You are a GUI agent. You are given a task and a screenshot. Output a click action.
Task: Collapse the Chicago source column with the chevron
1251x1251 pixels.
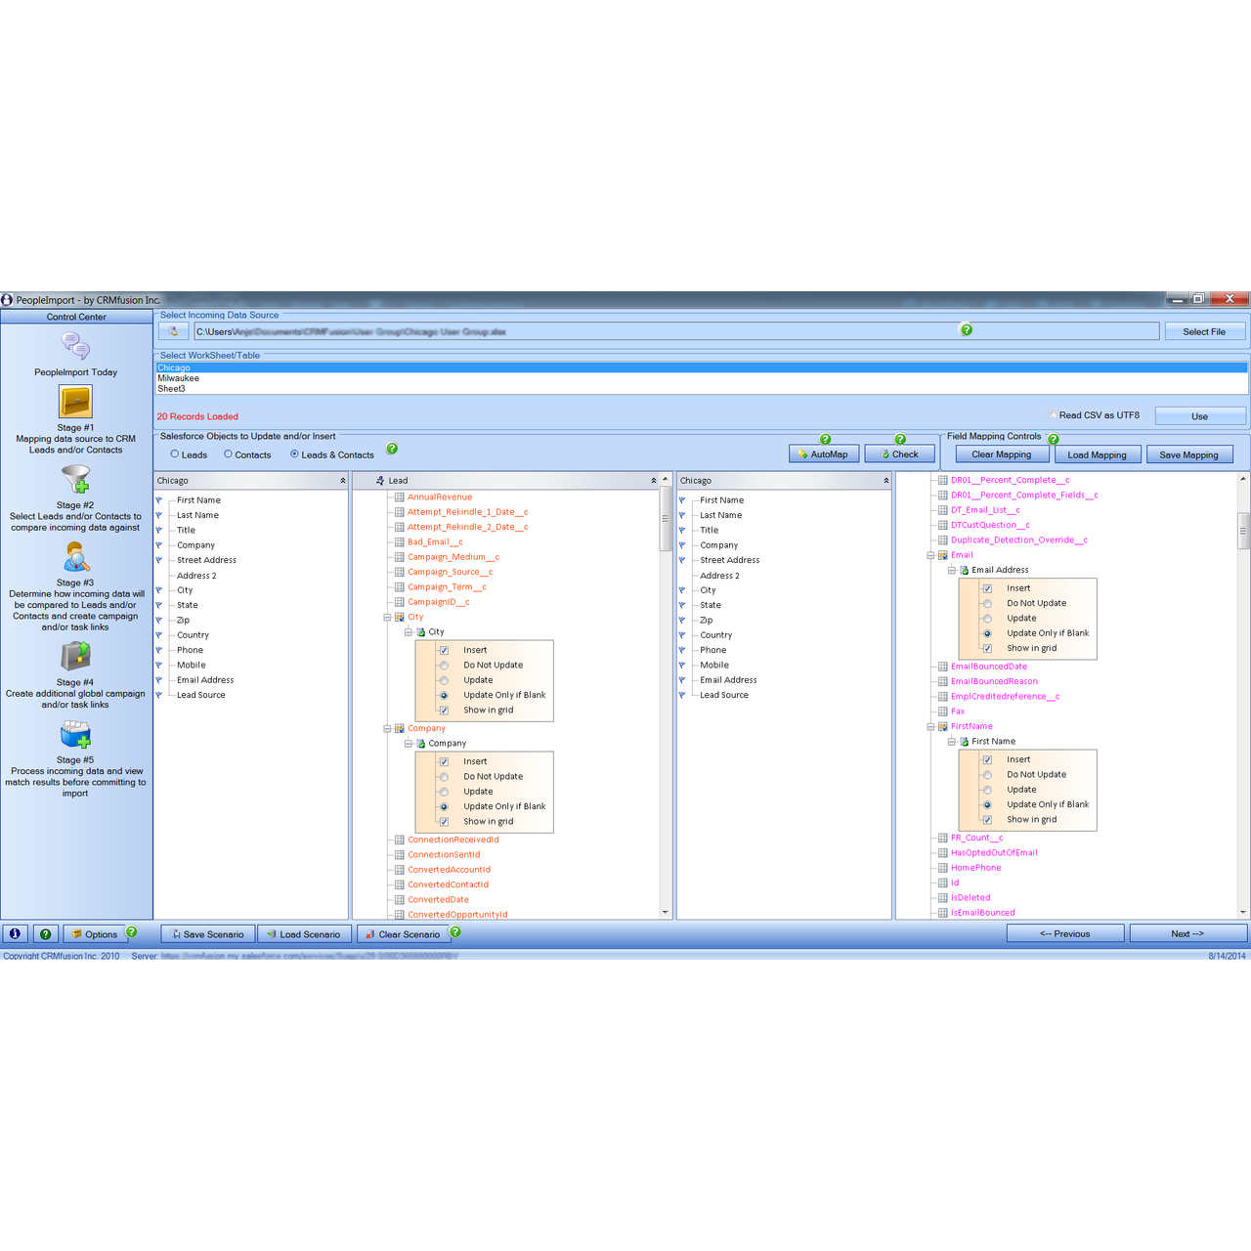coord(342,480)
